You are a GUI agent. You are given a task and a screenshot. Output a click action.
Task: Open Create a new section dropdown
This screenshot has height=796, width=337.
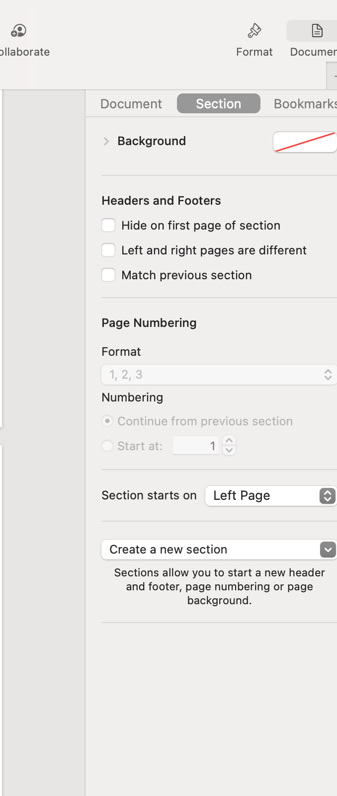click(x=219, y=550)
